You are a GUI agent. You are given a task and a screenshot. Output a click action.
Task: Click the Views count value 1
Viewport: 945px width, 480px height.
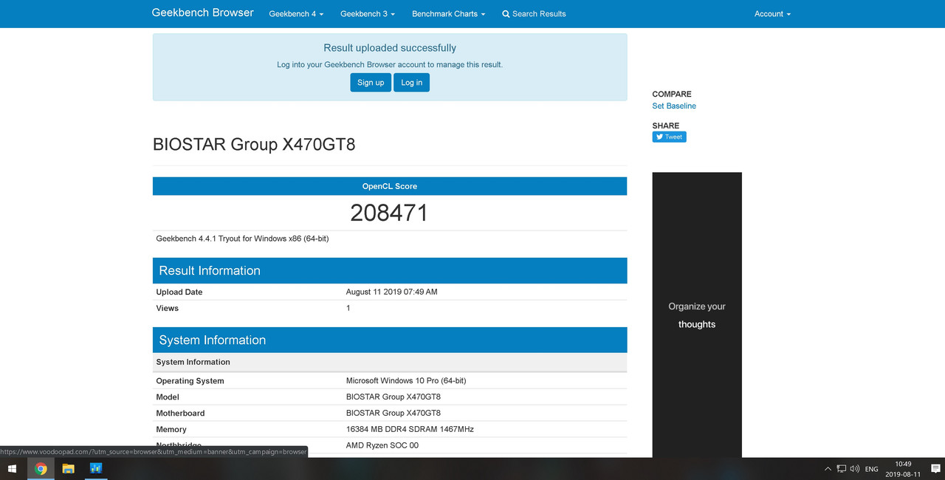(348, 308)
